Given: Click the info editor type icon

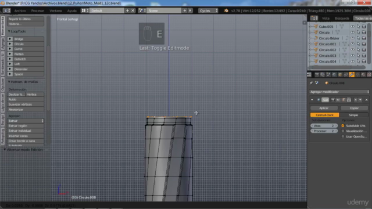Looking at the screenshot, I should click(6, 10).
